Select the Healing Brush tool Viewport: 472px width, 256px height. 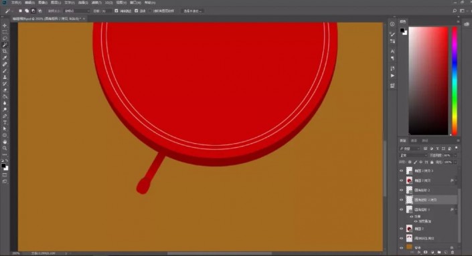click(5, 64)
